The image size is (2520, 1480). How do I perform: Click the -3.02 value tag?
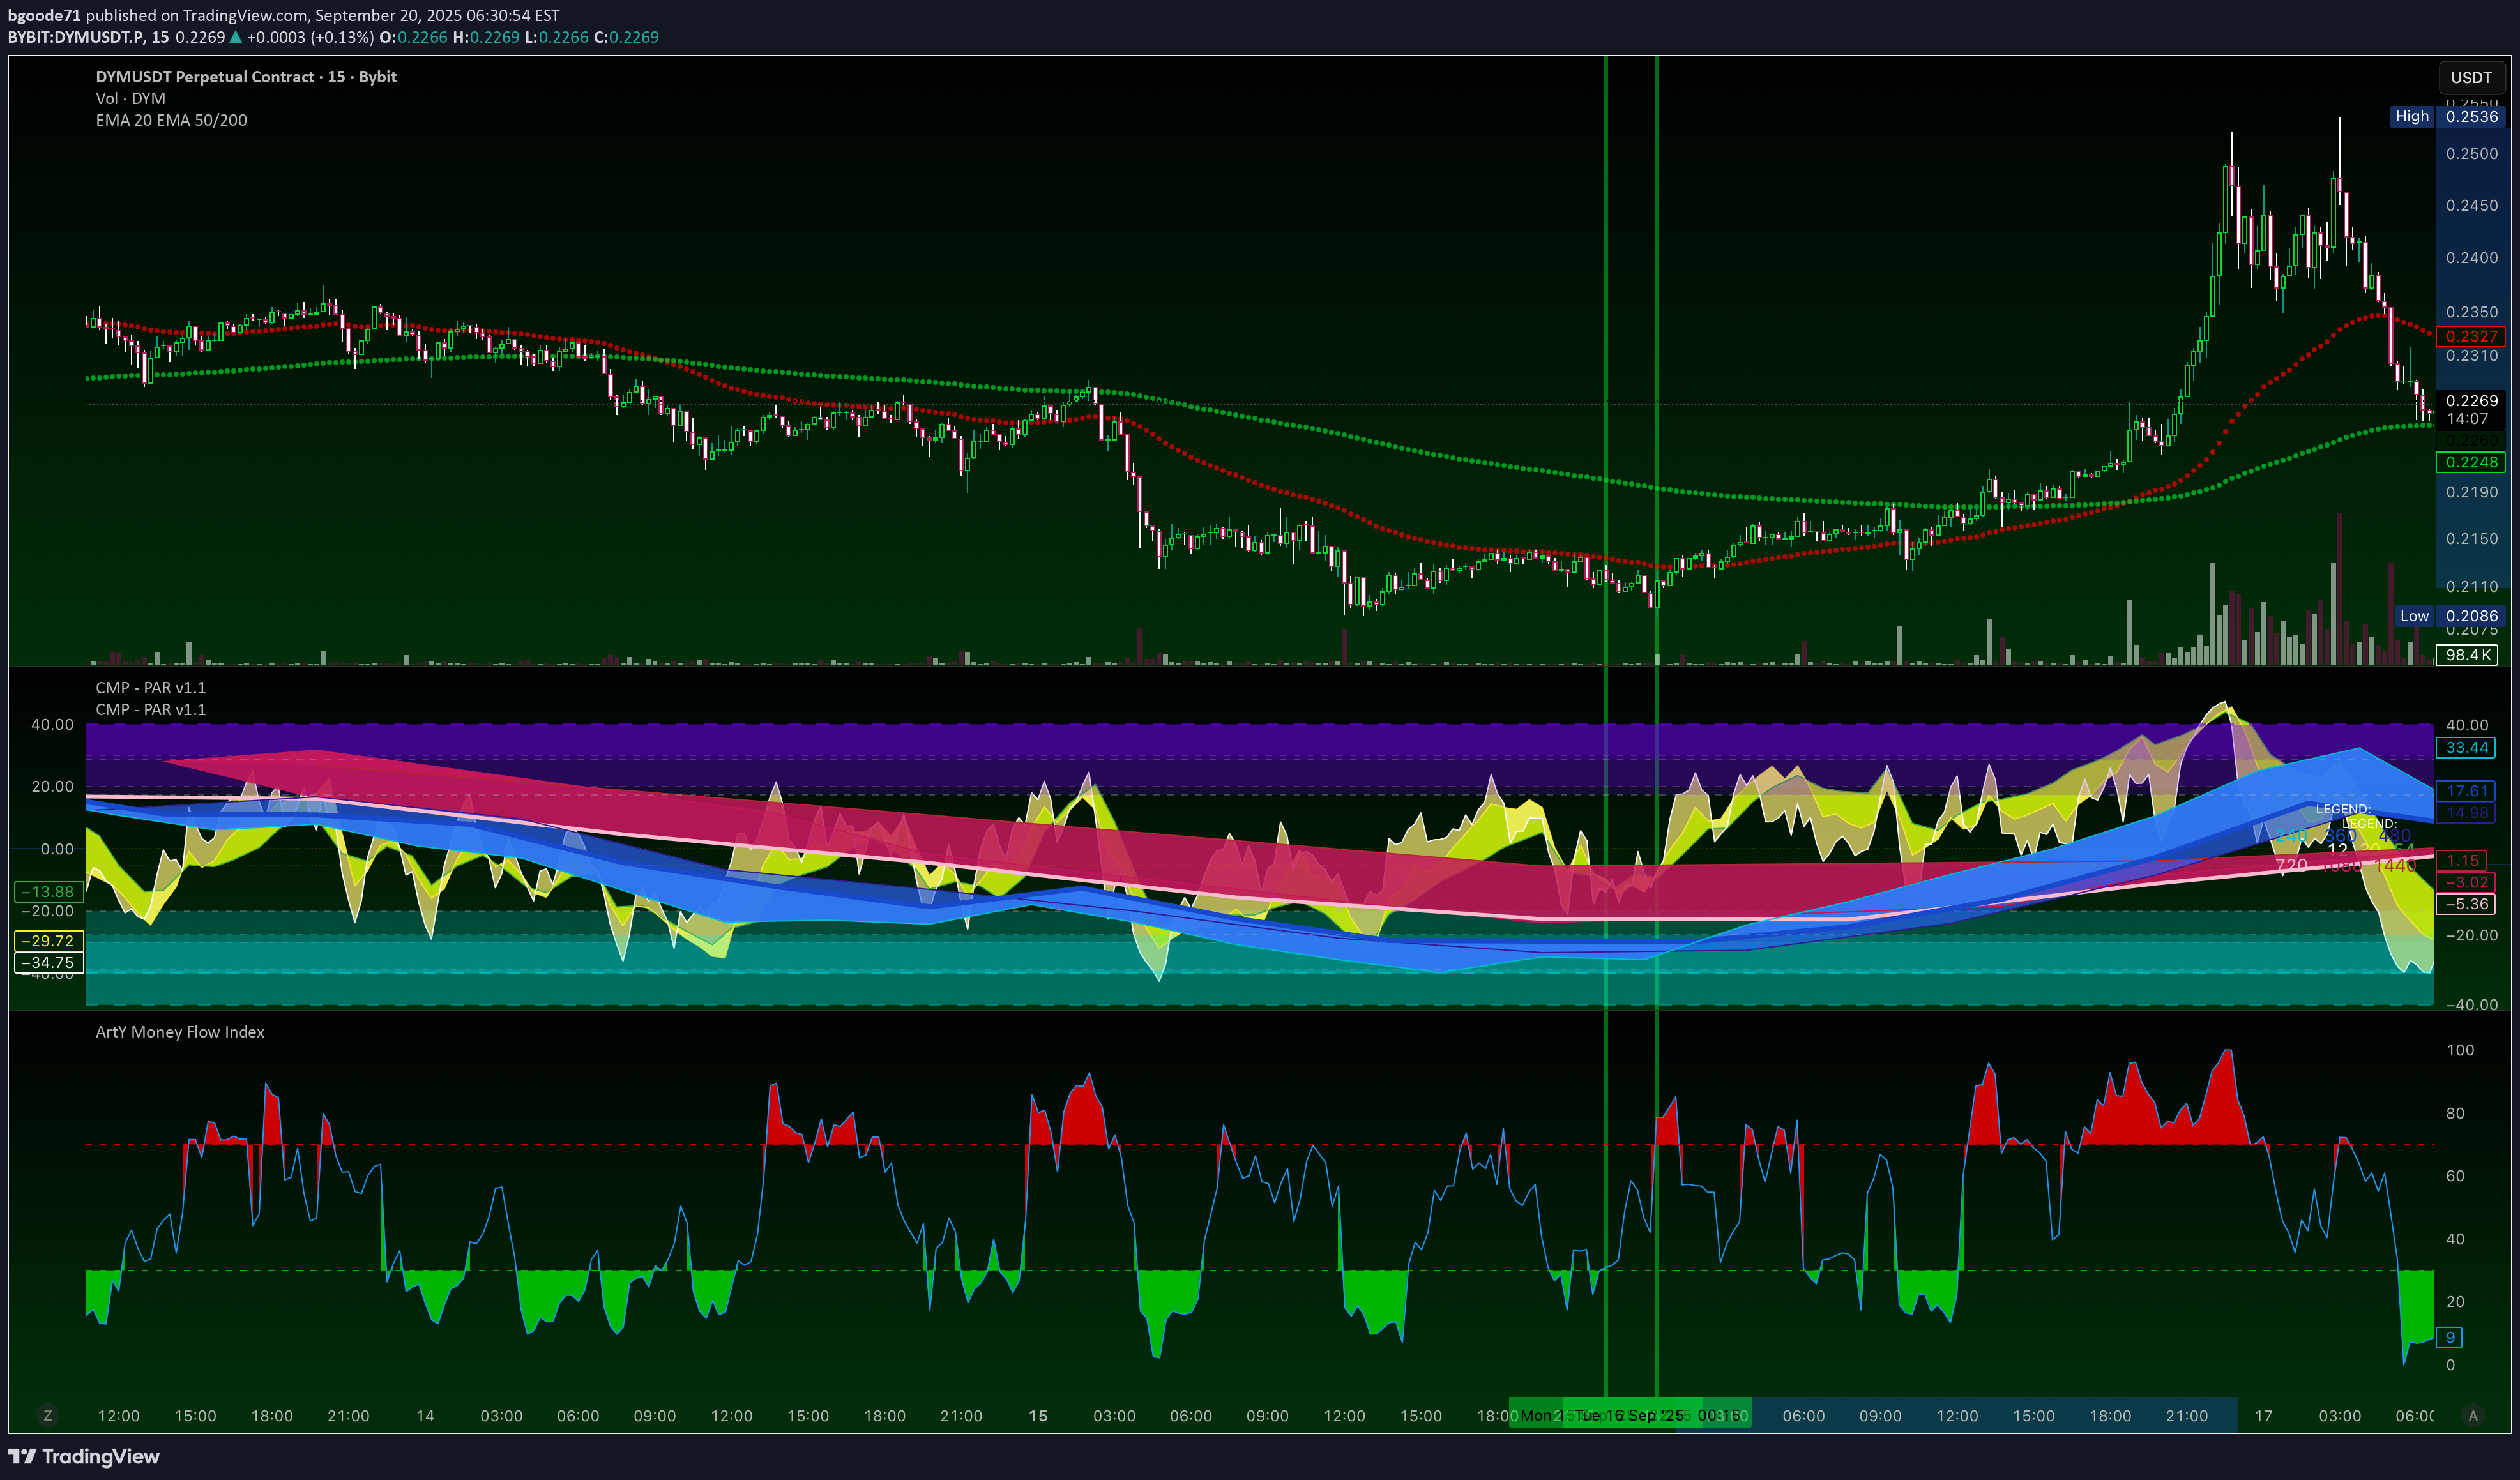2467,882
